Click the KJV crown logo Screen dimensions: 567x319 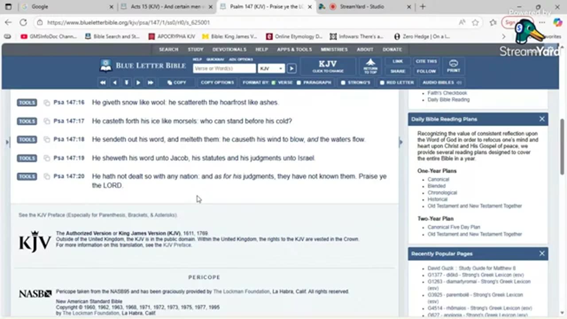point(34,241)
